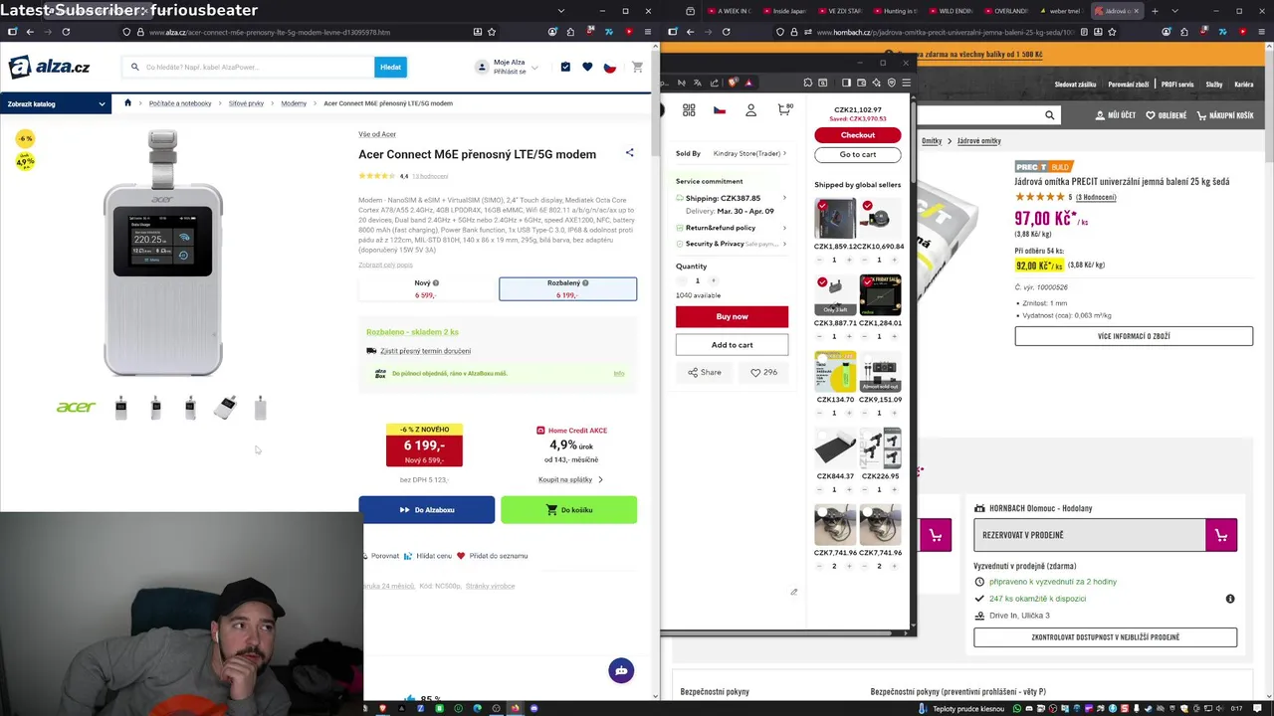Select the Nový condition option
Viewport: 1274px width, 716px height.
pyautogui.click(x=428, y=288)
